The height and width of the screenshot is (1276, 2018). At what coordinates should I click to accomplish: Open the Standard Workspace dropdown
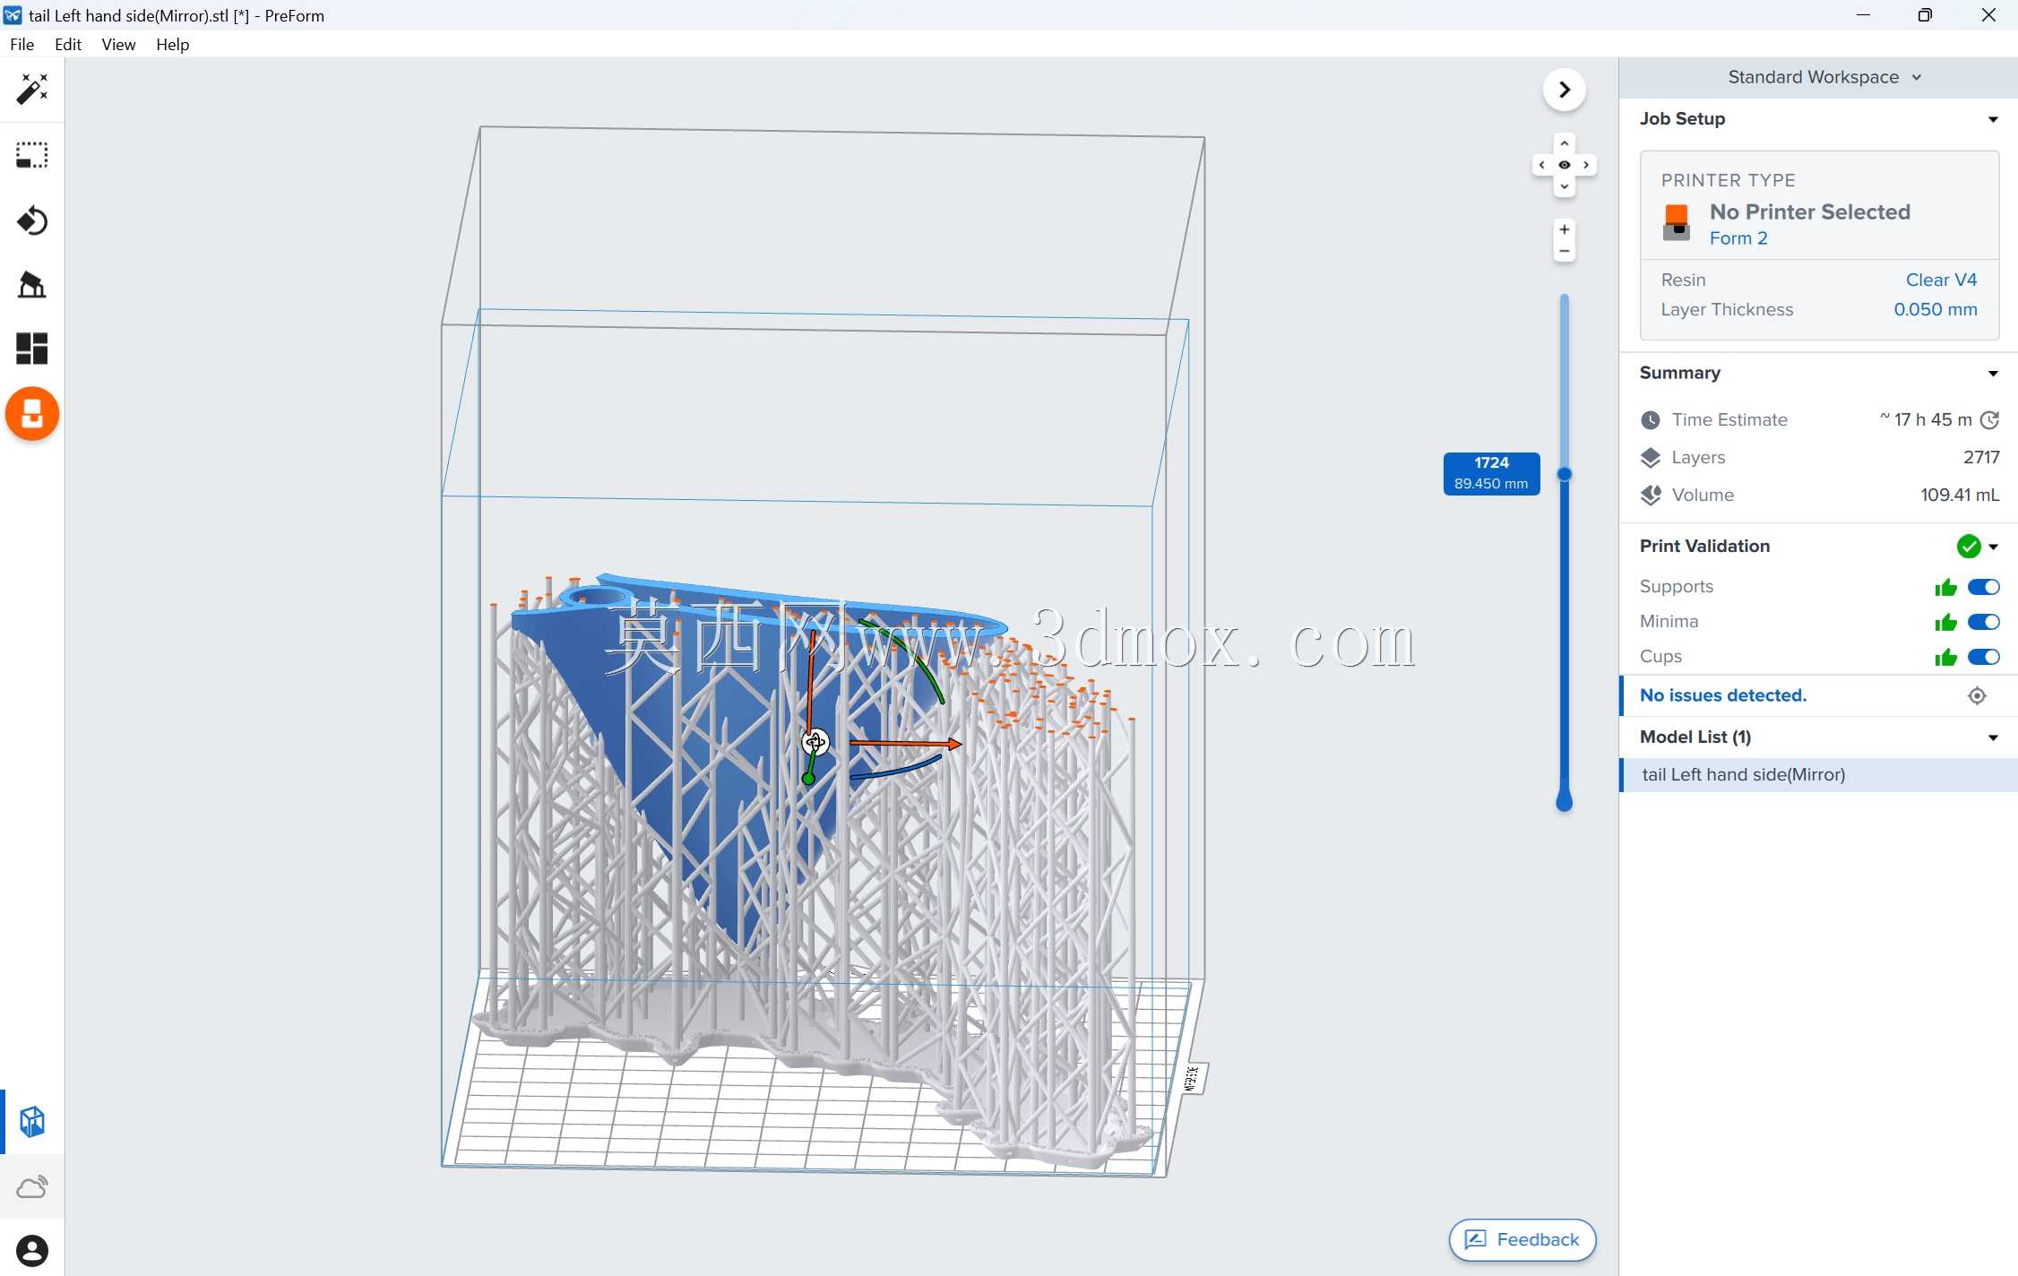tap(1824, 77)
